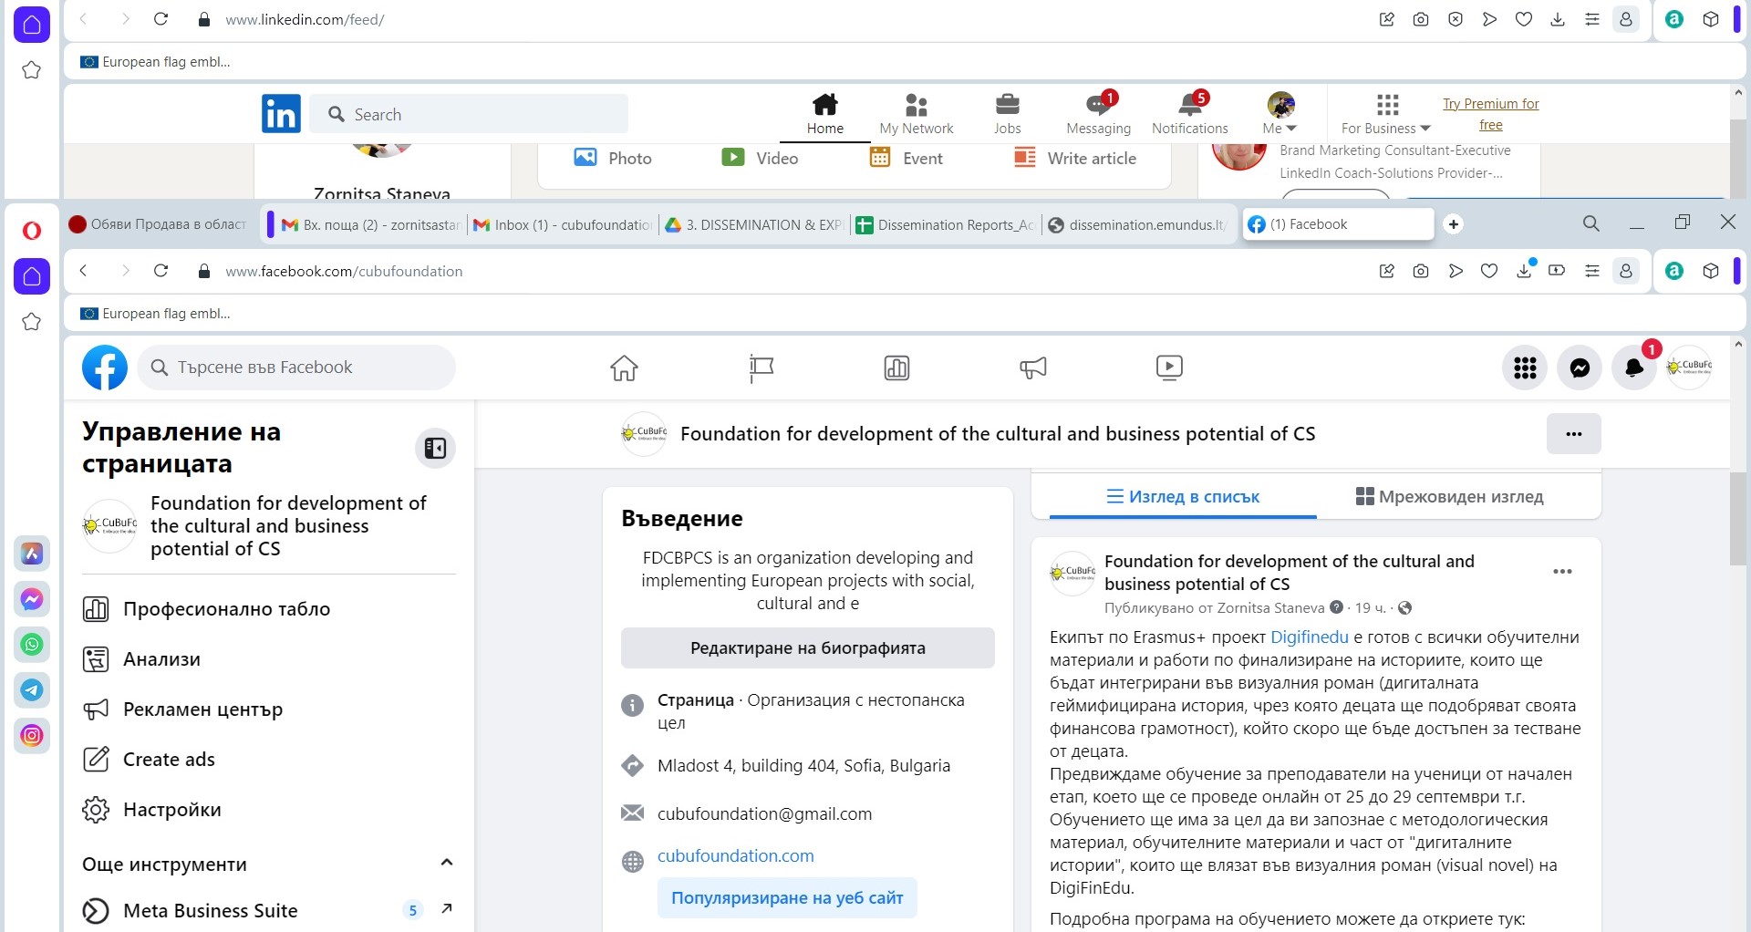
Task: Focus the LinkedIn Search field
Action: click(469, 114)
